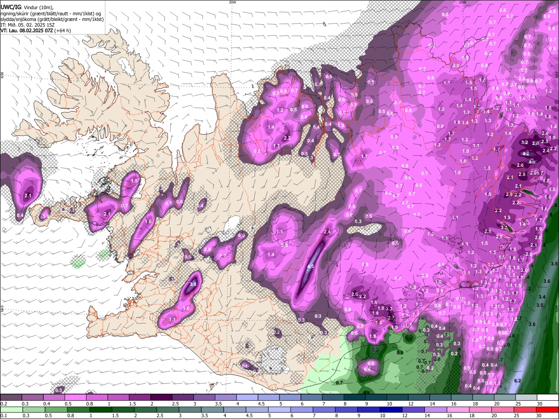Click the 'slydda/snjókoma' legend description line

tap(52, 19)
